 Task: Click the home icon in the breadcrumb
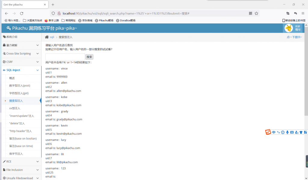47,37
